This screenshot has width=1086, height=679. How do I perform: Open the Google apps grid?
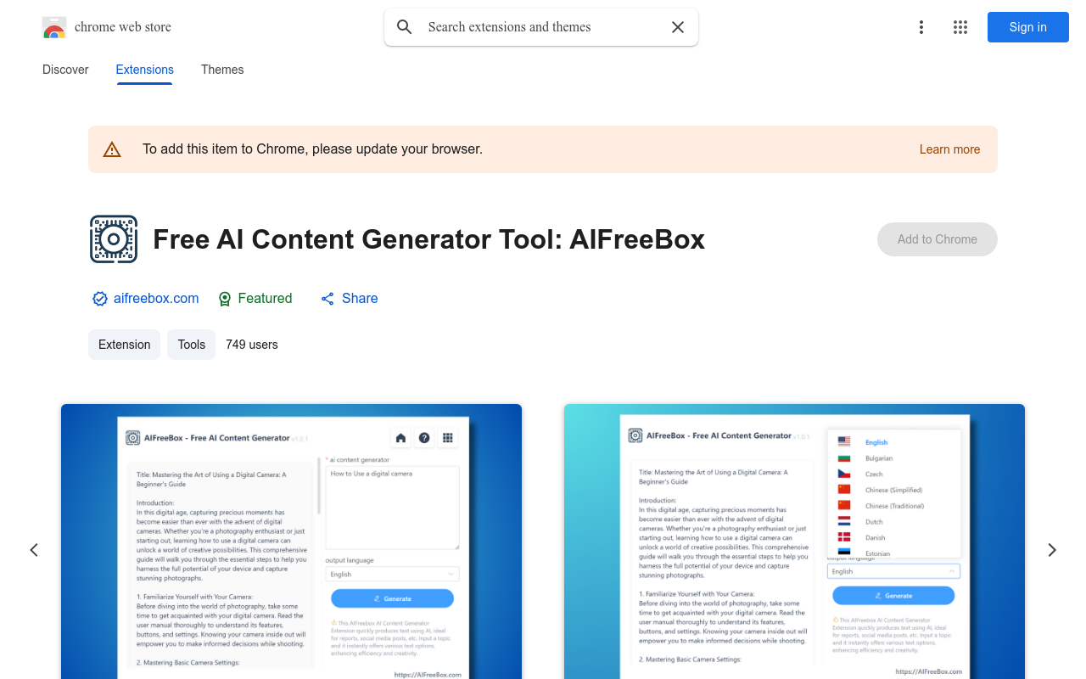click(960, 27)
